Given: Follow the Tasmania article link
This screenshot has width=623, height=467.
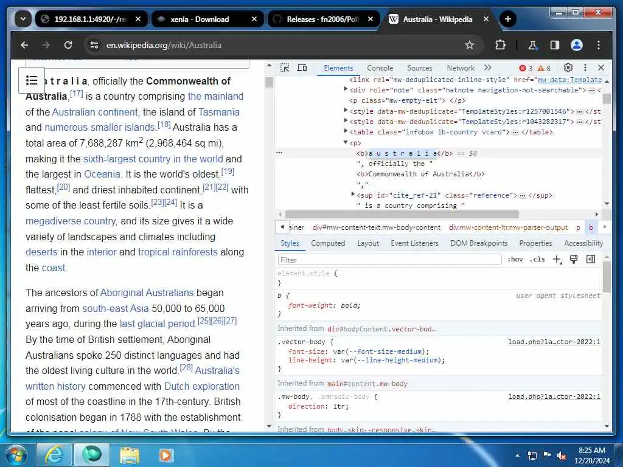Looking at the screenshot, I should click(219, 112).
